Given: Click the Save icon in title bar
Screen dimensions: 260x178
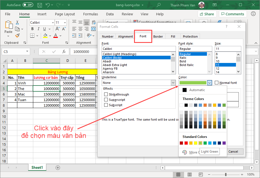Looking at the screenshot, I should point(39,5).
